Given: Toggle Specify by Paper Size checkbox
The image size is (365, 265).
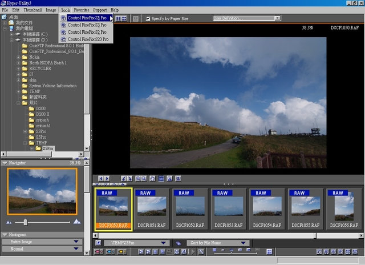Looking at the screenshot, I should pos(148,18).
